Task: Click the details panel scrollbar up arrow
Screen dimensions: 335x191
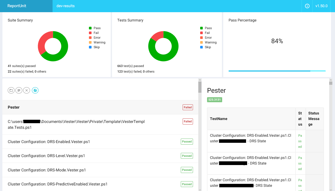Action: coord(331,80)
